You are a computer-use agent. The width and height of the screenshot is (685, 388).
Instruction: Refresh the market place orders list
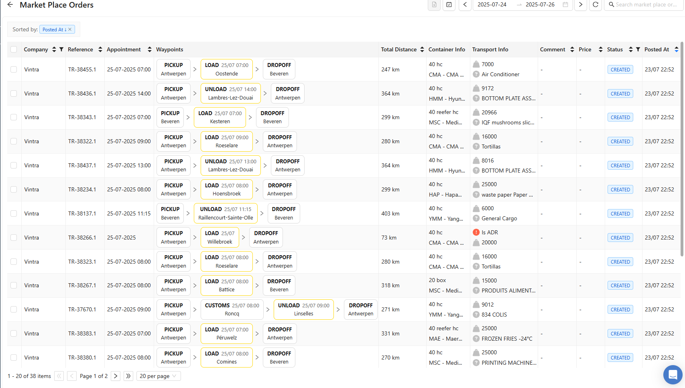click(596, 4)
